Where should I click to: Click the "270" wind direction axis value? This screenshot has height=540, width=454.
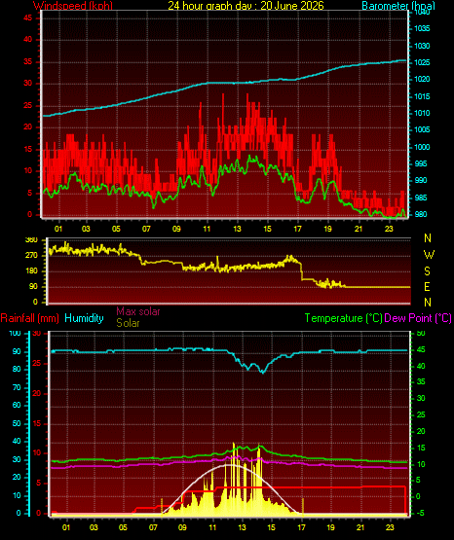31,256
